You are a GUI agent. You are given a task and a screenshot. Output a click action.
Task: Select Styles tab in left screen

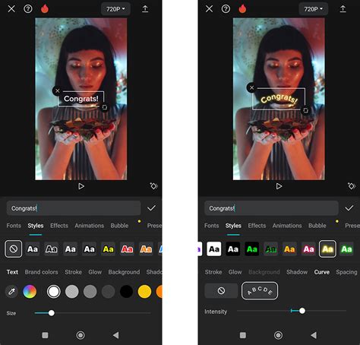pos(36,226)
